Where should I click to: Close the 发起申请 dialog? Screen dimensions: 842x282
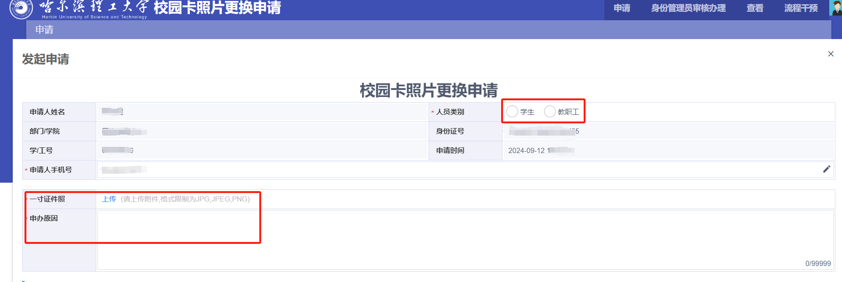click(831, 54)
